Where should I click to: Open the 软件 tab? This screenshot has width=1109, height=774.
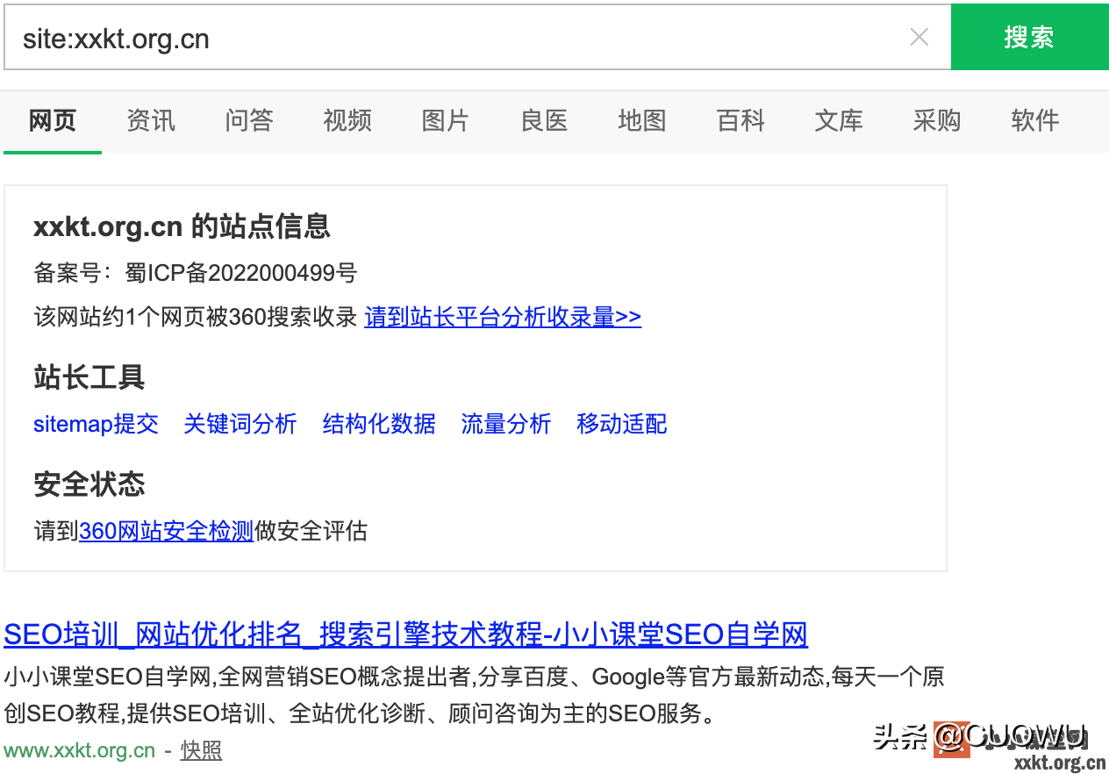[x=1035, y=120]
